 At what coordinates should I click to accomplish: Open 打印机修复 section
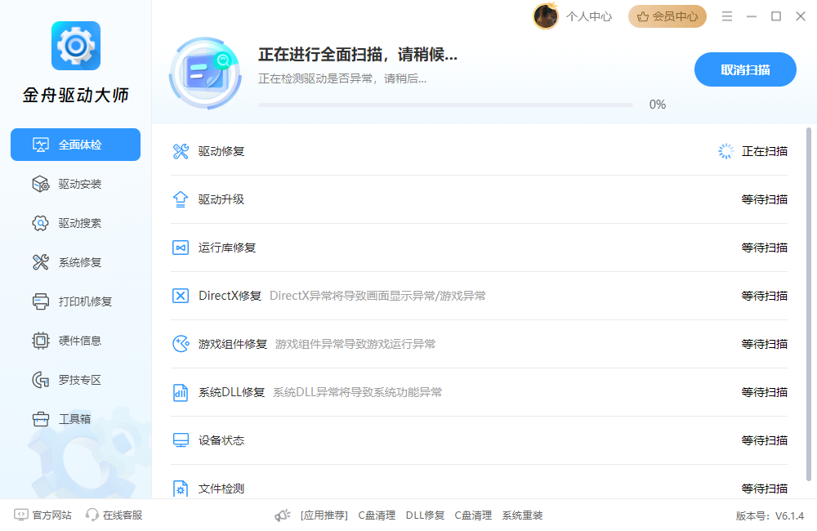(x=75, y=301)
